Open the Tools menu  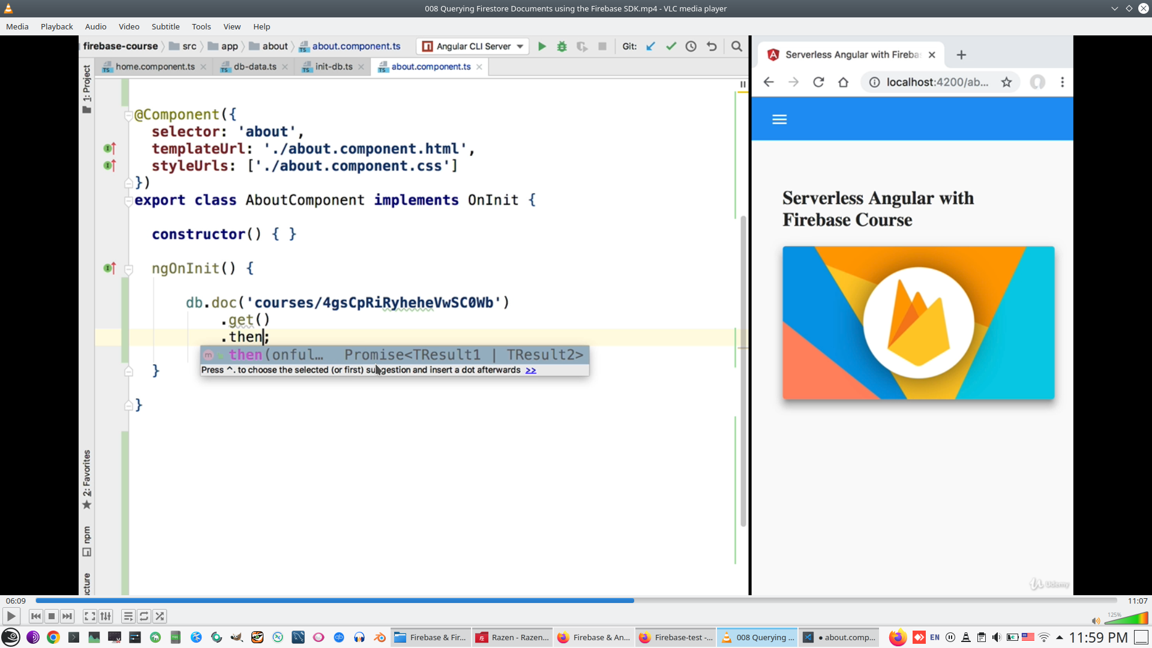click(201, 26)
